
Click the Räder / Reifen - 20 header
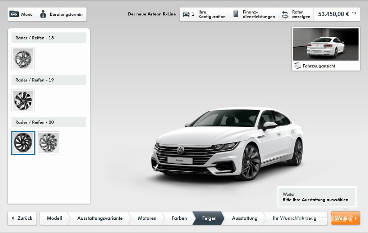point(49,122)
